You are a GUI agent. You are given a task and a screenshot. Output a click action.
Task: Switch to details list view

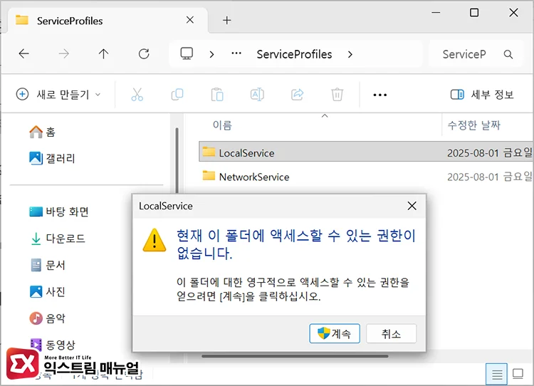pos(496,374)
